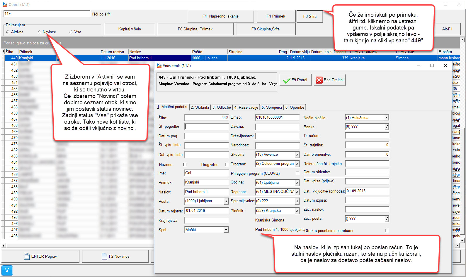The width and height of the screenshot is (466, 277).
Task: Click F6 Skupina, Priimek button
Action: (x=195, y=29)
